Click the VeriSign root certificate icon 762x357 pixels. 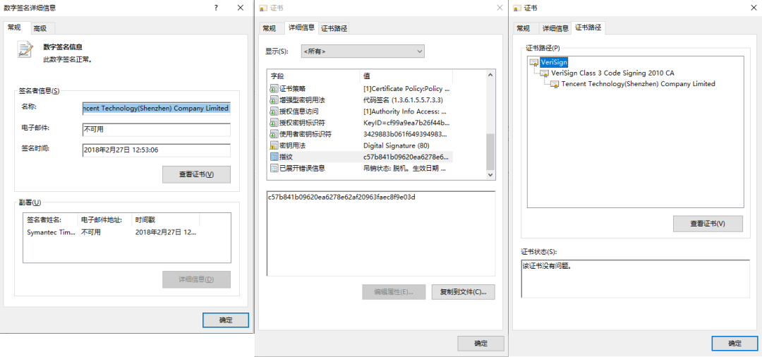point(534,62)
